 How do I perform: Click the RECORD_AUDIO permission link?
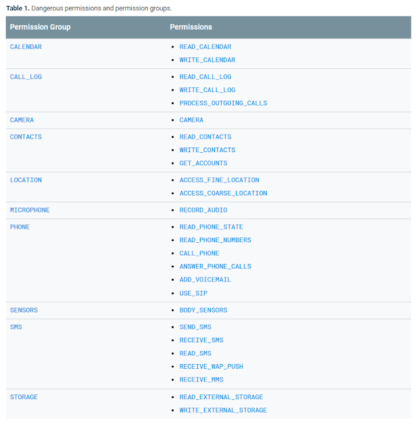coord(203,210)
